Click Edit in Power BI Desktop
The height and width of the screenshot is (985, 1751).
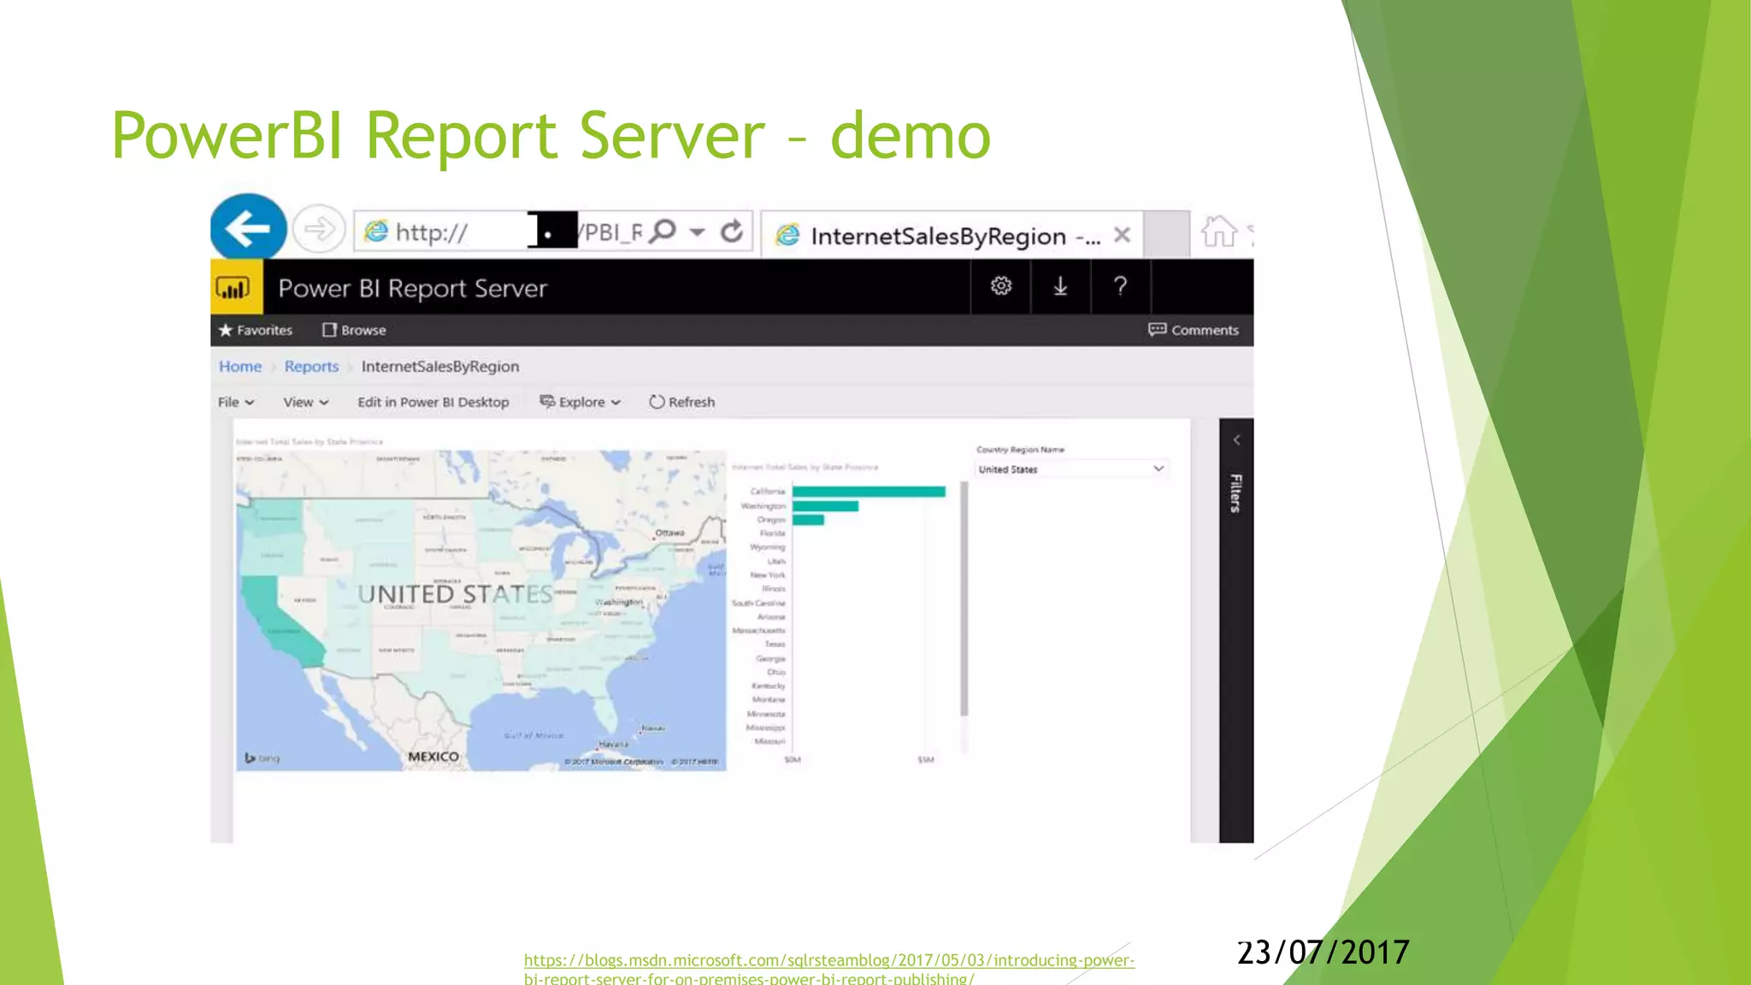[x=433, y=402]
